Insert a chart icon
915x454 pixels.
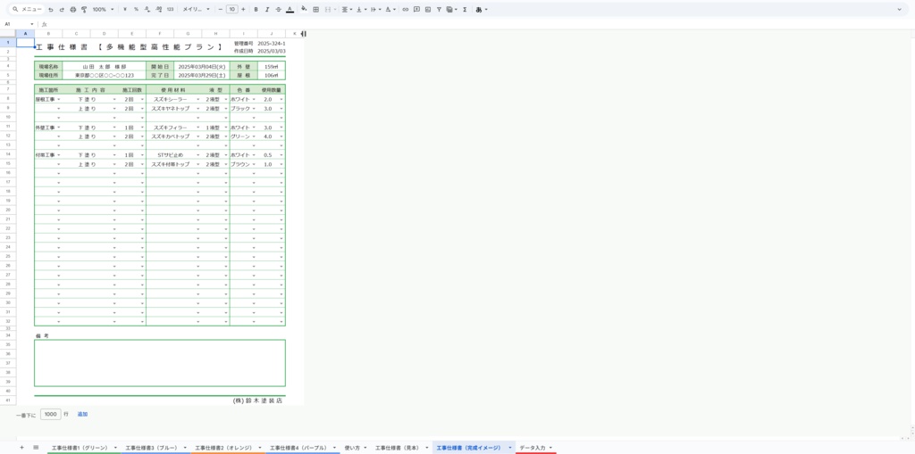pos(428,9)
